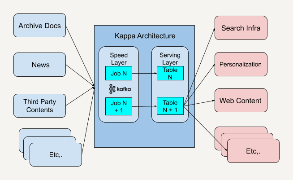The height and width of the screenshot is (180, 293).
Task: Select the Personalization box
Action: pyautogui.click(x=241, y=64)
